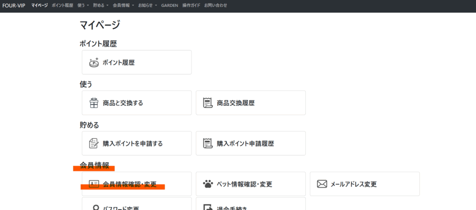Click the FOUR-VIP site logo link
Image resolution: width=476 pixels, height=210 pixels.
[x=13, y=6]
